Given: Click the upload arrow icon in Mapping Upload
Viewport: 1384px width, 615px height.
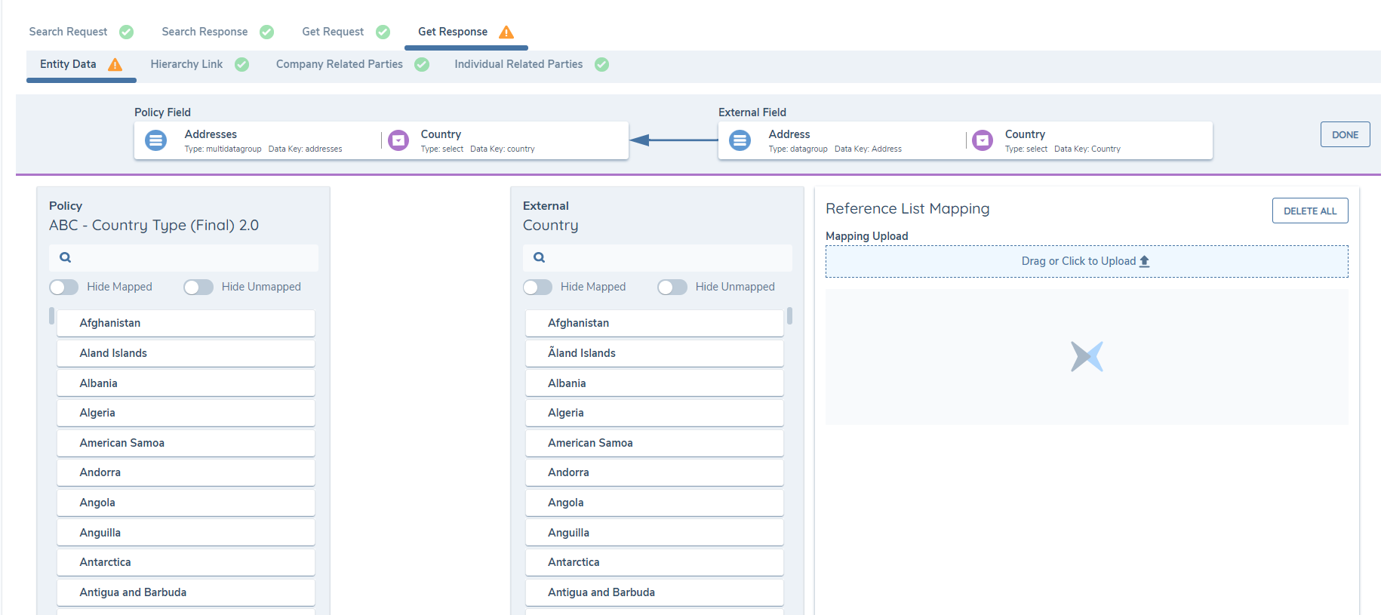Looking at the screenshot, I should tap(1144, 261).
